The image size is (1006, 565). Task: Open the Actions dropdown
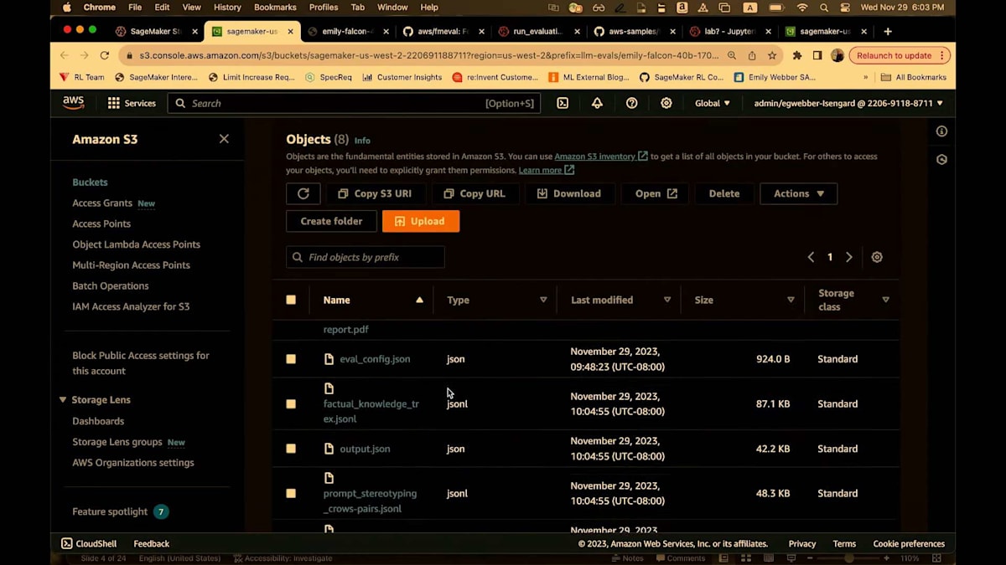pos(798,193)
